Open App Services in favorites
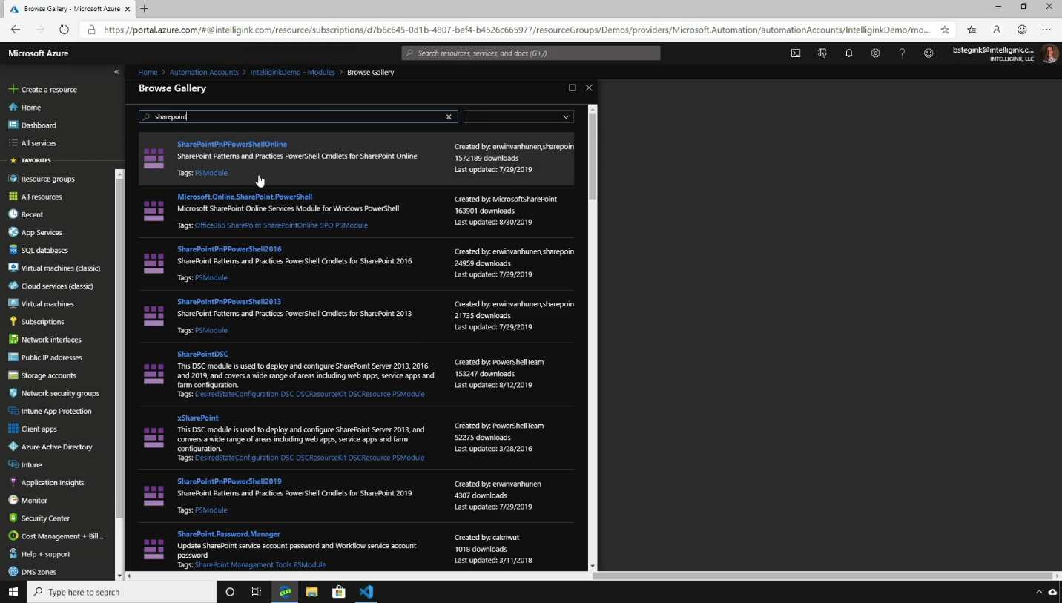 click(x=42, y=232)
